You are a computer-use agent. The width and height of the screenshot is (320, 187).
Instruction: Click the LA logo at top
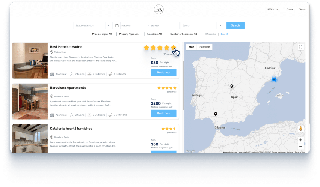(x=158, y=9)
